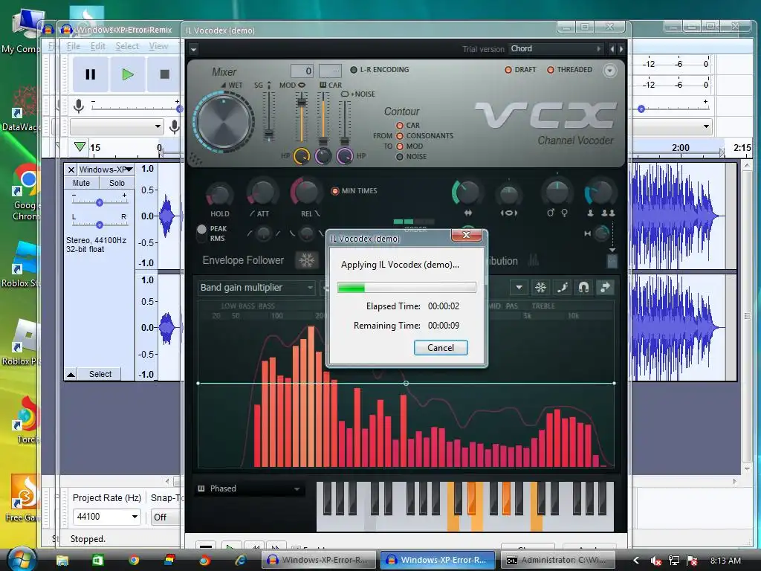Viewport: 761px width, 571px height.
Task: Open Chrome from taskbar quick launch
Action: pyautogui.click(x=134, y=560)
